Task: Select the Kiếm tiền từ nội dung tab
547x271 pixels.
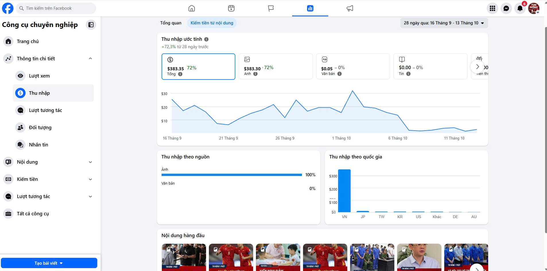Action: [x=212, y=23]
